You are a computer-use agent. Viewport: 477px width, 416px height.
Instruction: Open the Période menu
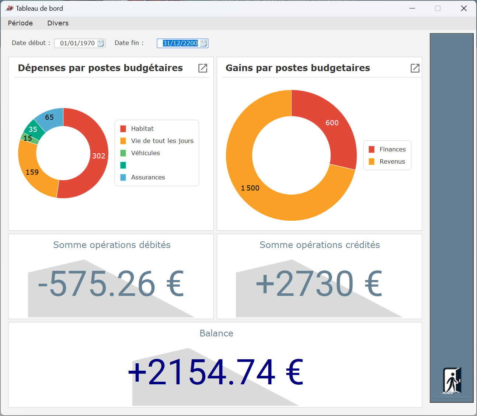pyautogui.click(x=20, y=23)
